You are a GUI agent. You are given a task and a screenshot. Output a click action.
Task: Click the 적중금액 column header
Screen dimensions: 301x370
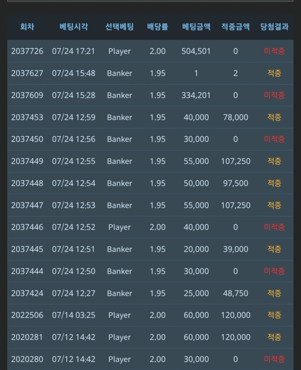point(235,27)
